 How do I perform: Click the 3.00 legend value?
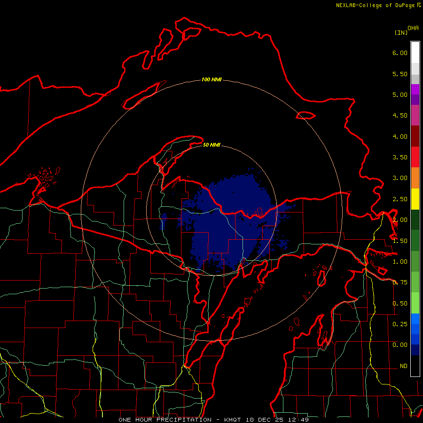pos(400,178)
